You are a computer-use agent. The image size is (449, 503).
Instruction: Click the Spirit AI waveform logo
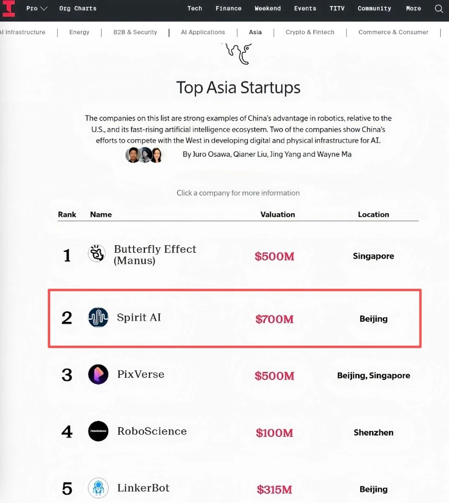(98, 317)
